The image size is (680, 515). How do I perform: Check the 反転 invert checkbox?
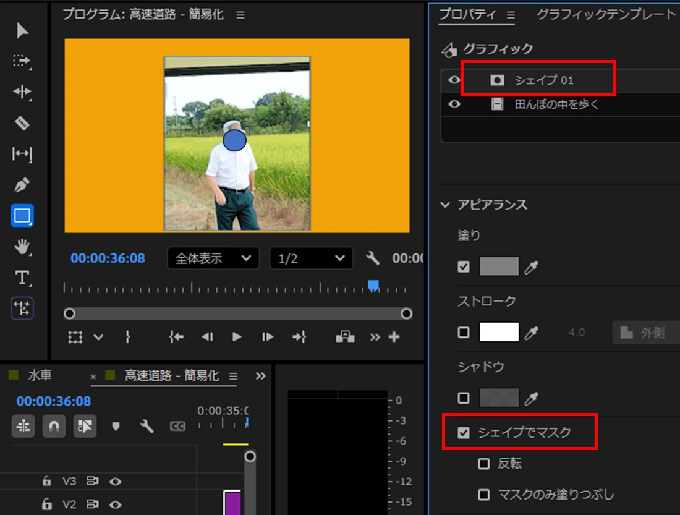[483, 464]
